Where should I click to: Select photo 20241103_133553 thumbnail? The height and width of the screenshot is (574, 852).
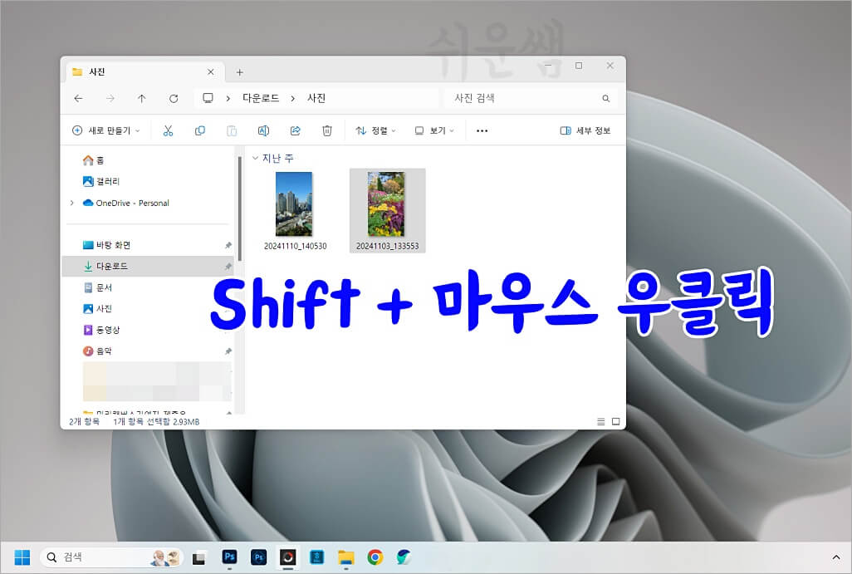386,204
